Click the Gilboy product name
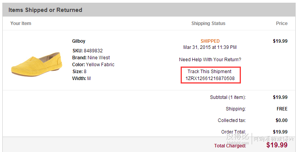Image resolution: width=298 pixels, height=152 pixels. tap(79, 41)
